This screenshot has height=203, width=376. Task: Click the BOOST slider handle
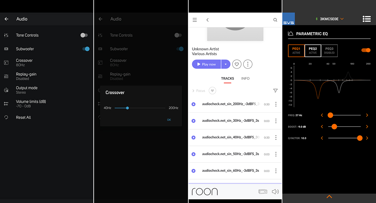(x=334, y=127)
